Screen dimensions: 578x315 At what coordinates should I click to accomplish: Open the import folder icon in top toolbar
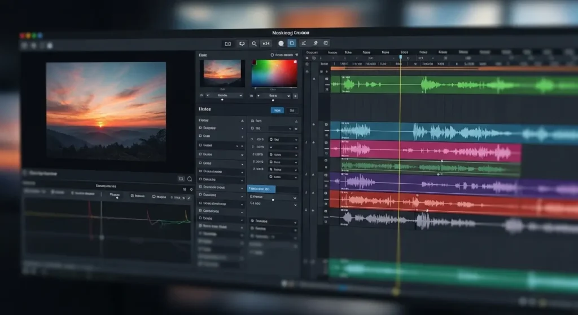pos(228,44)
